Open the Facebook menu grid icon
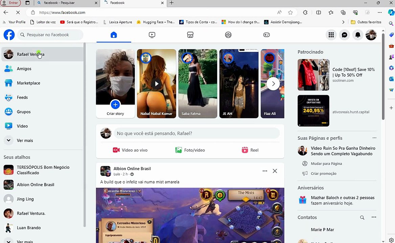 point(331,35)
